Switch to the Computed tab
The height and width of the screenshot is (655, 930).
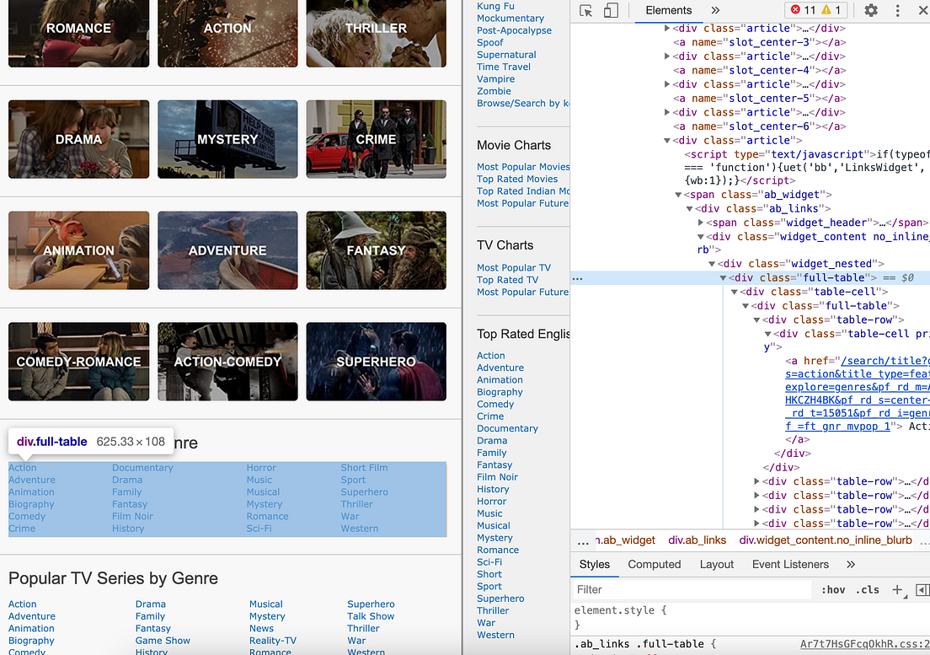pos(654,564)
